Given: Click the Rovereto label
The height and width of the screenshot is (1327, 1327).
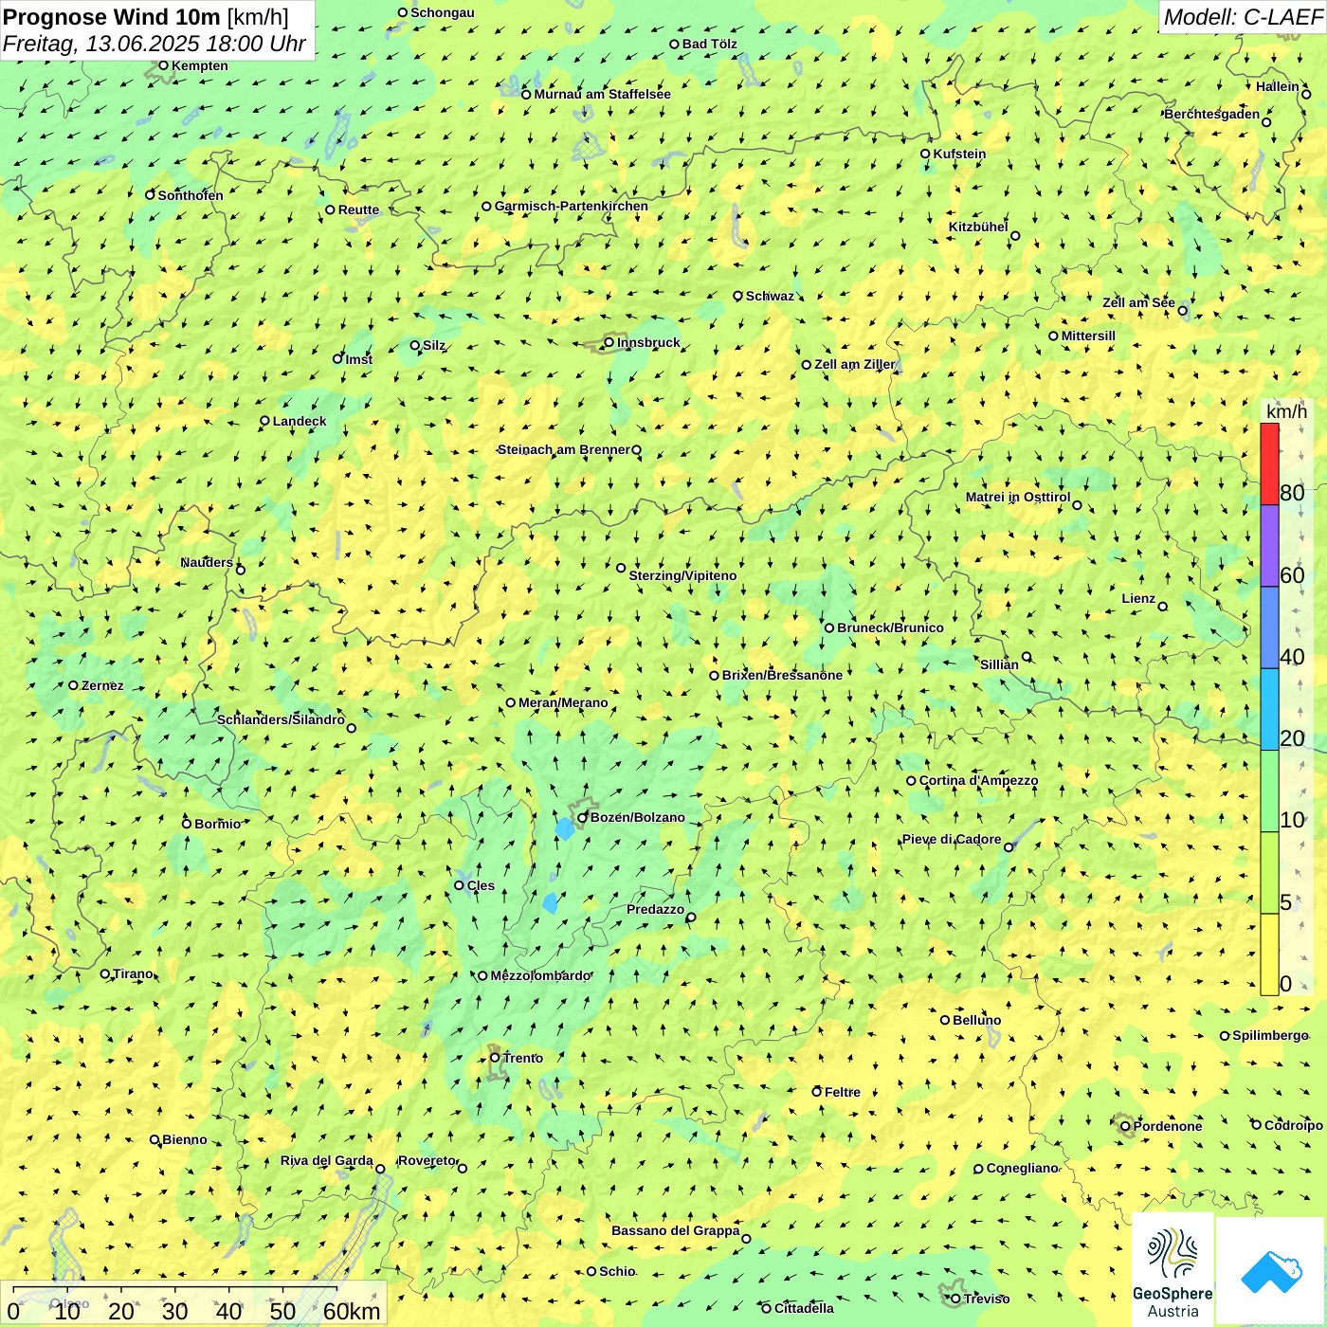Looking at the screenshot, I should click(427, 1160).
